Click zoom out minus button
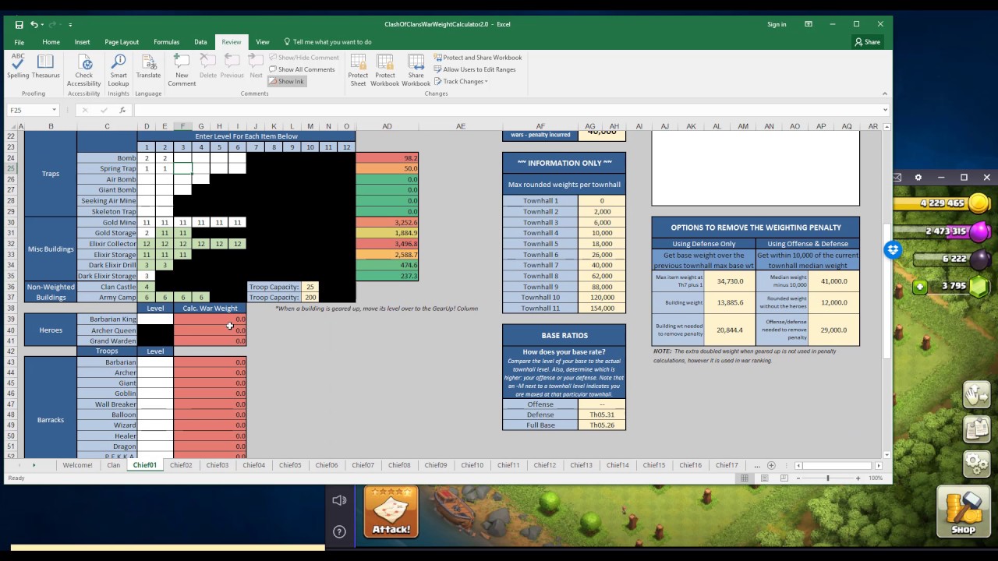 pos(798,478)
